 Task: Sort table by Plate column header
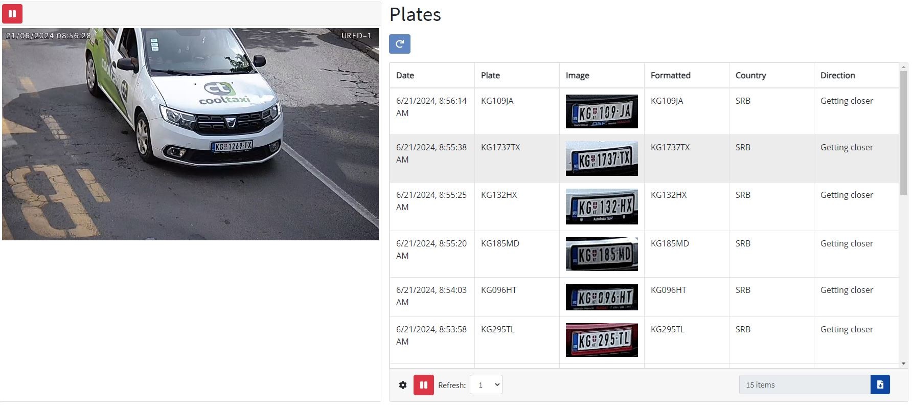[x=490, y=75]
